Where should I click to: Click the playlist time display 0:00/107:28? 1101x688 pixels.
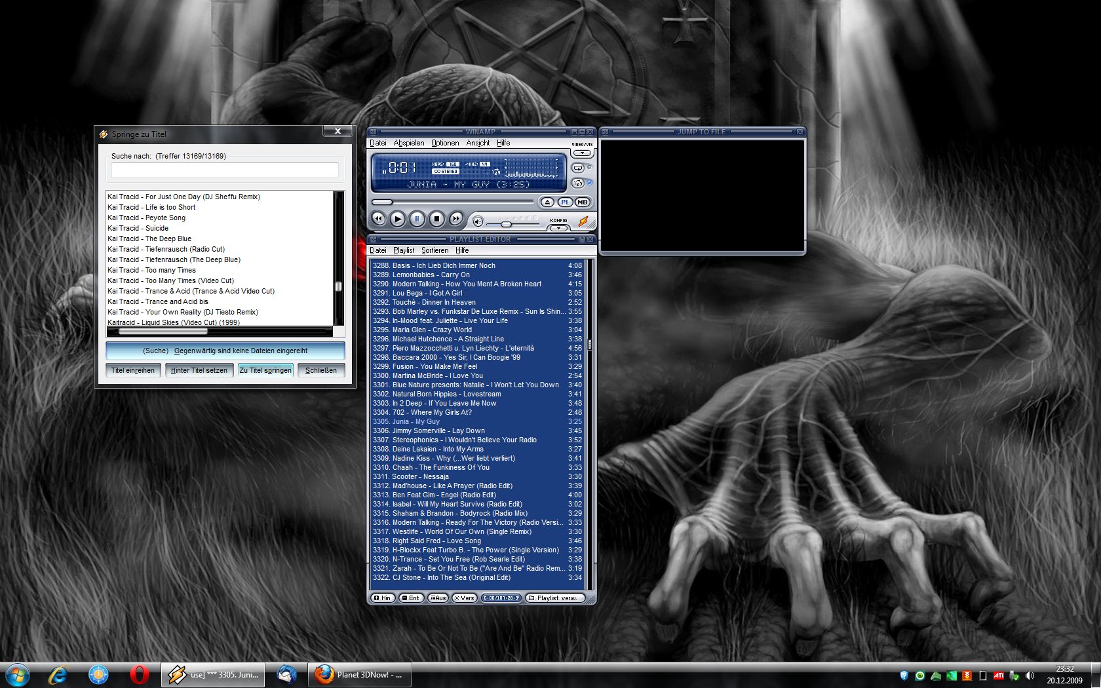pos(501,598)
